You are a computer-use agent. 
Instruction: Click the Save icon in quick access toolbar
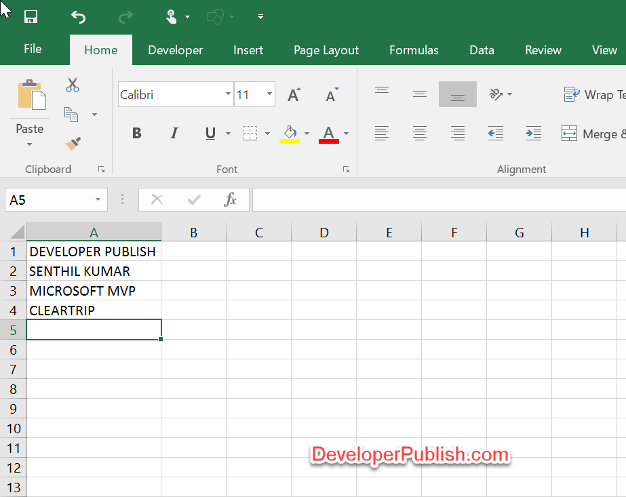click(x=31, y=17)
